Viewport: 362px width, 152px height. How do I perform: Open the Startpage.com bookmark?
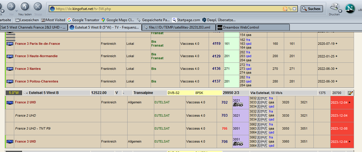tap(186, 20)
